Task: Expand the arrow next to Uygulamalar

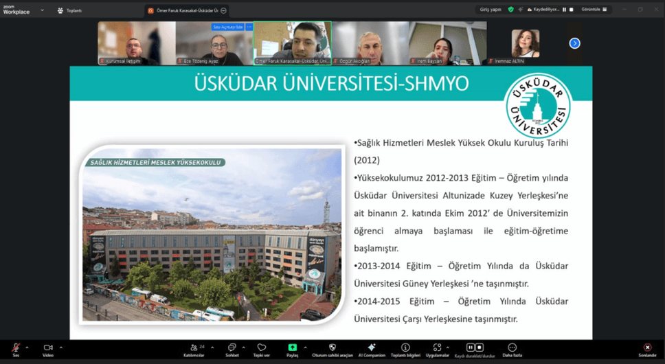Action: point(448,348)
